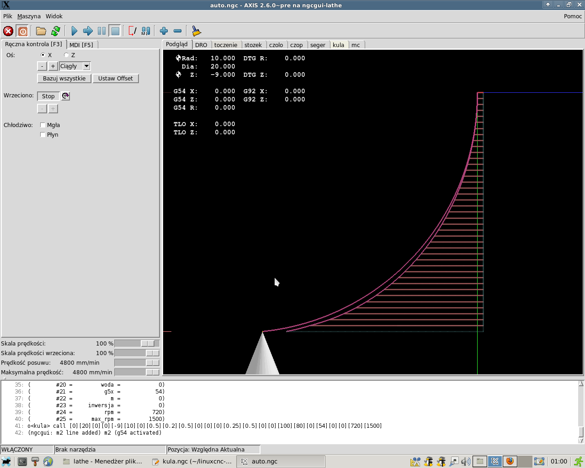Screen dimensions: 585x468
Task: Open the Maszyna menu
Action: pos(29,16)
